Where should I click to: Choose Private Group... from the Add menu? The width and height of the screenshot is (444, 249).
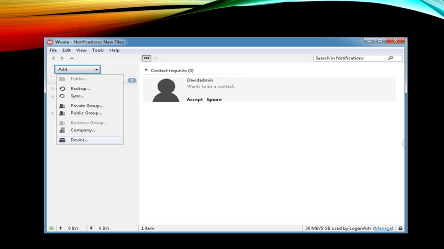pyautogui.click(x=90, y=106)
